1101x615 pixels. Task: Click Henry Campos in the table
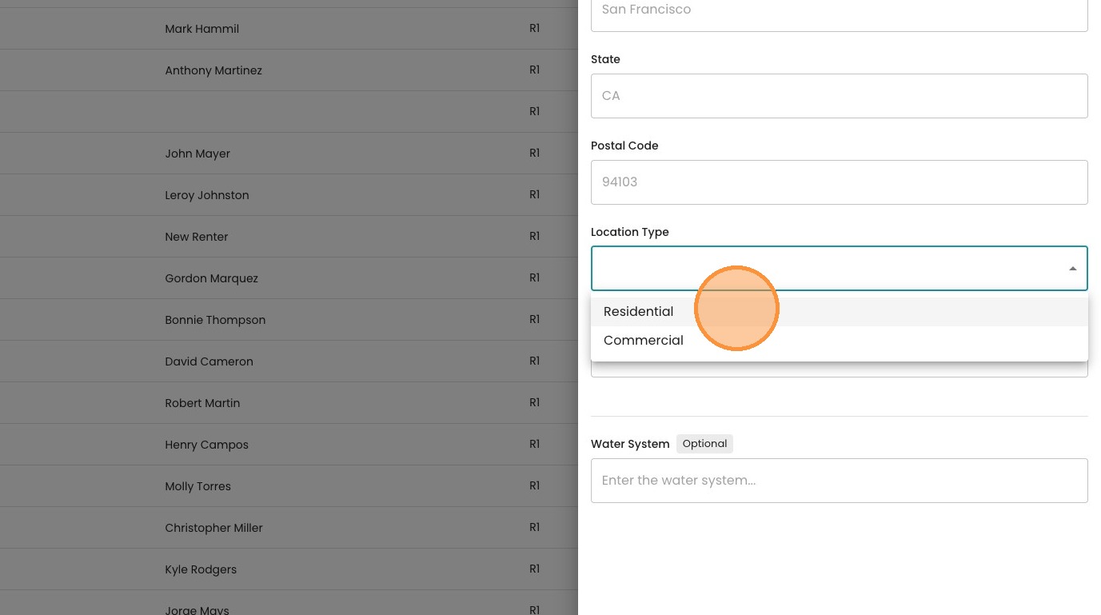point(207,445)
